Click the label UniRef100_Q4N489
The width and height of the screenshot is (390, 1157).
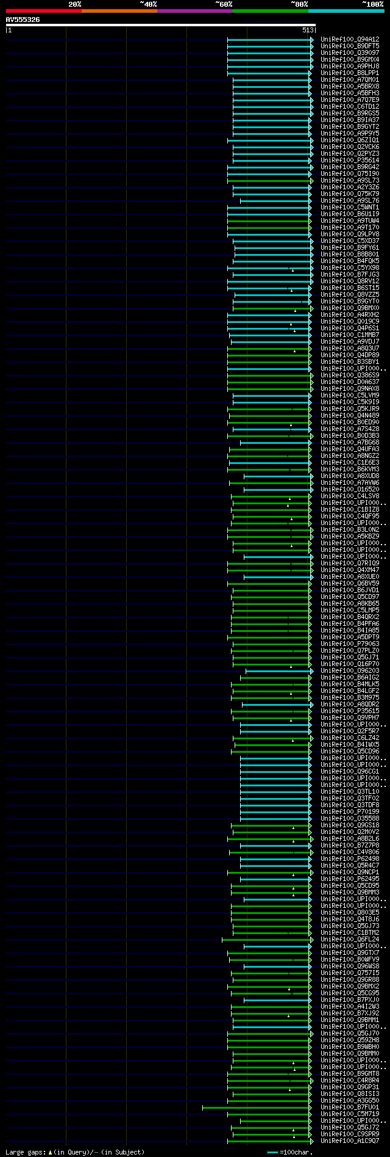[x=350, y=416]
